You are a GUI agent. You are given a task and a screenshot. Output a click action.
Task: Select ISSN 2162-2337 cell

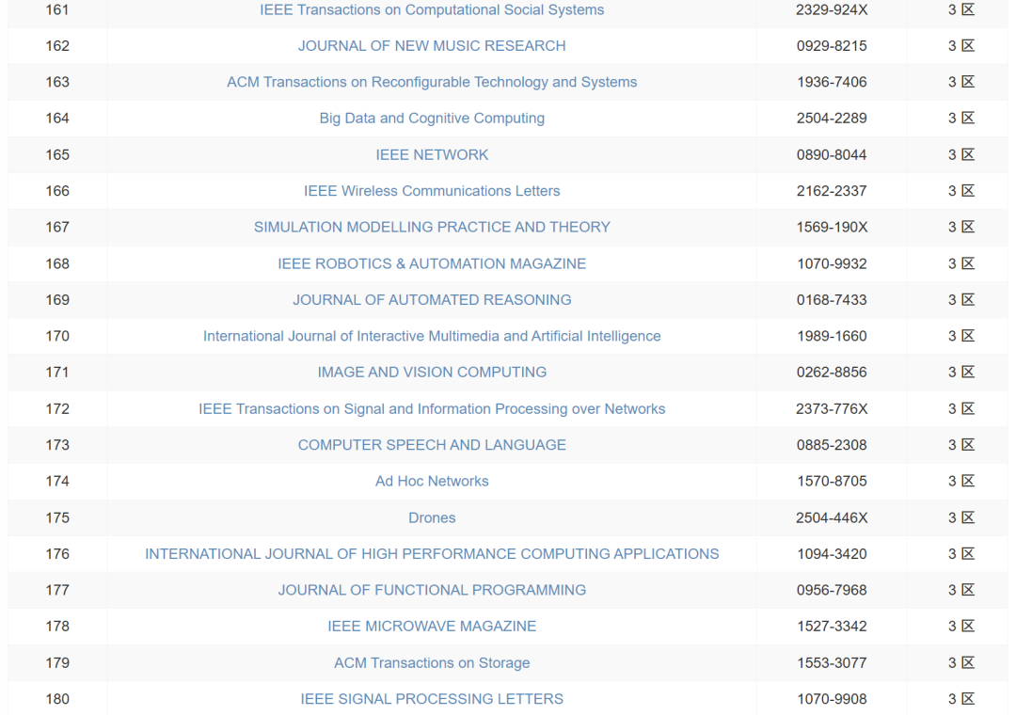tap(832, 191)
